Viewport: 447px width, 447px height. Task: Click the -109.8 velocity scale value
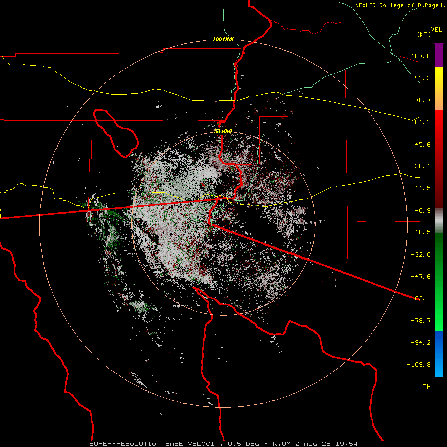tap(419, 365)
